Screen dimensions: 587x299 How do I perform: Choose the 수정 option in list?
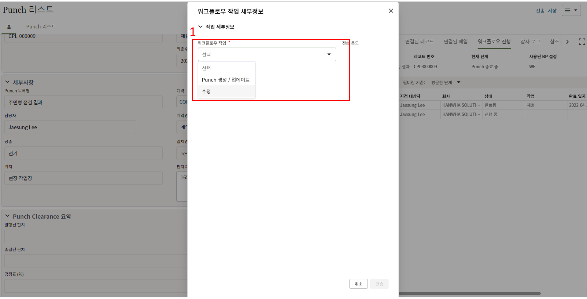(x=206, y=92)
